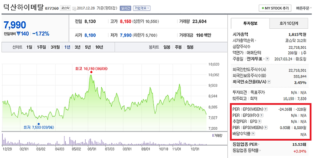Click the plus icon in MY STOCK 추가
This screenshot has height=158, width=313.
click(x=263, y=8)
